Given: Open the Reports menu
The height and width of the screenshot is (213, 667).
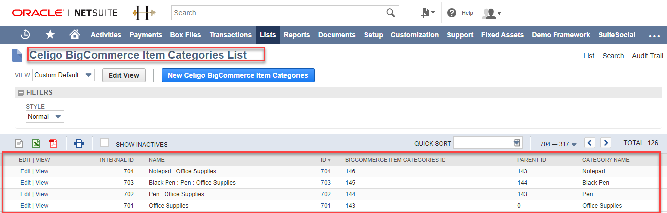Looking at the screenshot, I should [x=297, y=35].
